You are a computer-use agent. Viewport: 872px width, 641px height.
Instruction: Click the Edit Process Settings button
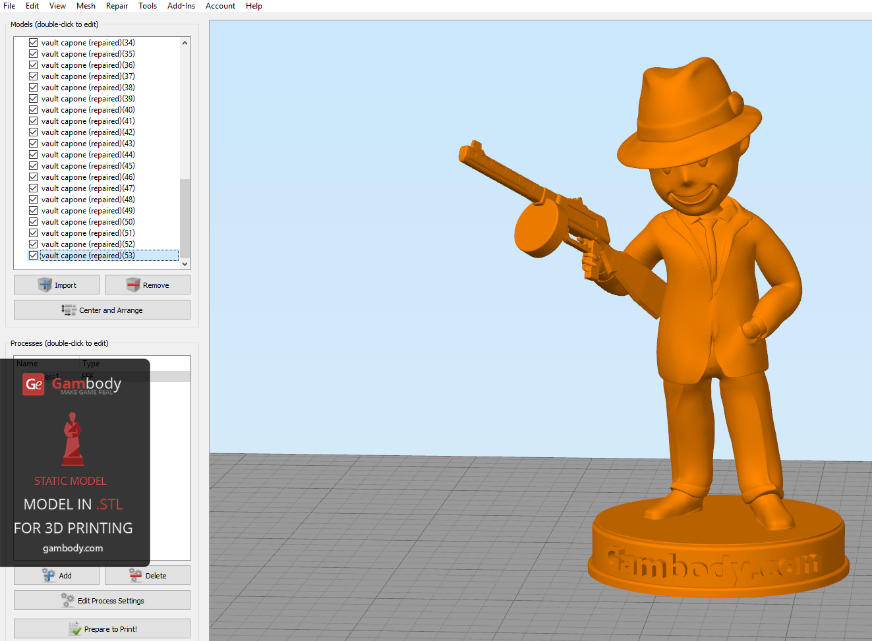102,600
